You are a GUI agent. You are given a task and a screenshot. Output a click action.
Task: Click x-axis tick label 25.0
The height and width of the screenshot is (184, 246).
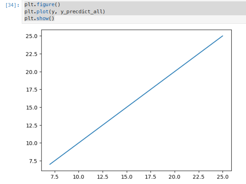223,177
